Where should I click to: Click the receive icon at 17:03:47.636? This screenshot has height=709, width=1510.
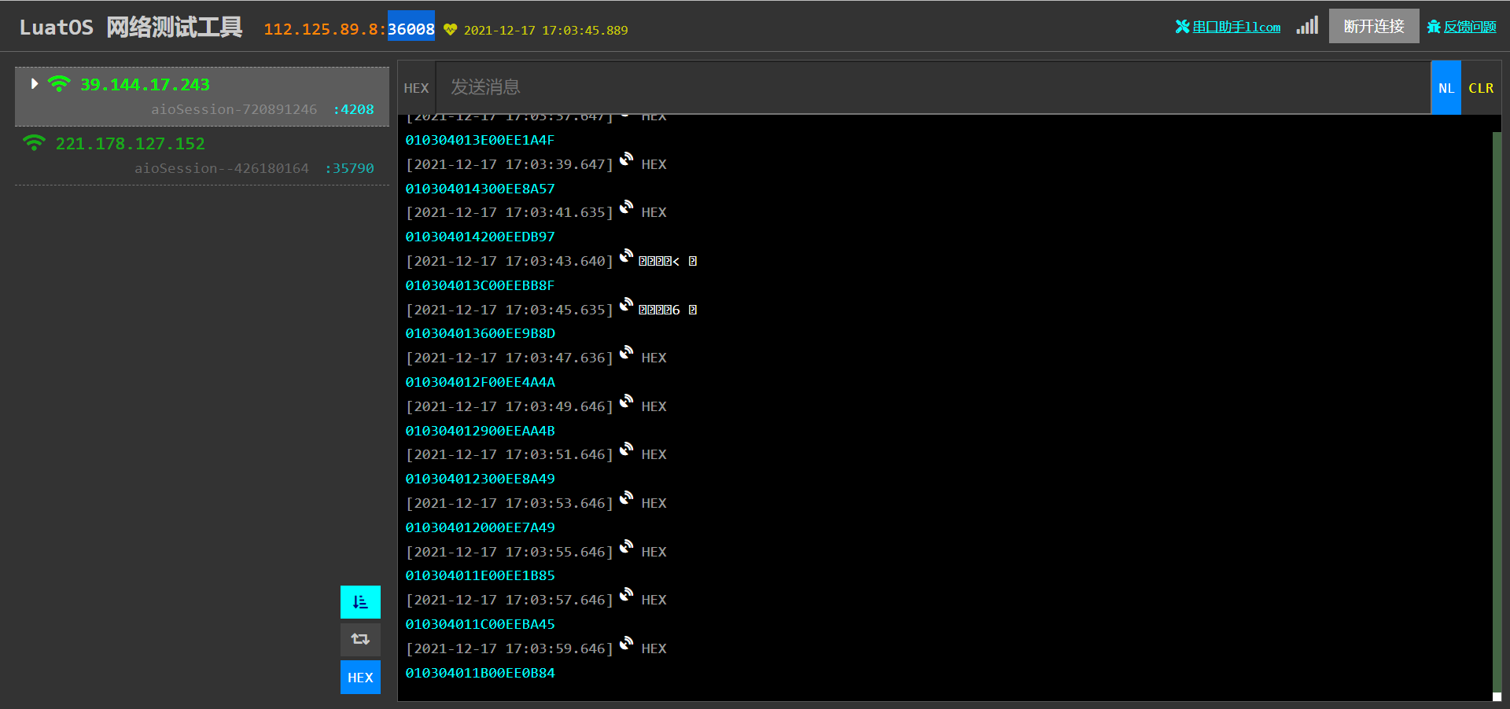(626, 352)
